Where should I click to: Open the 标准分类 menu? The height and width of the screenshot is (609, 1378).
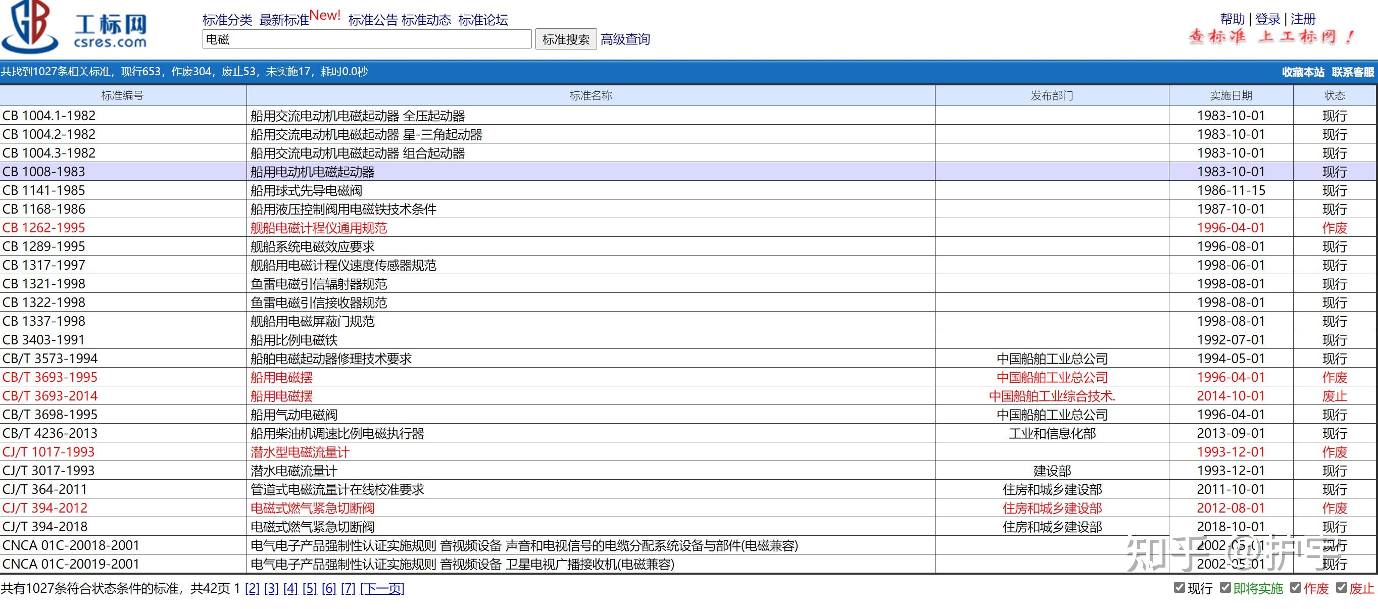coord(227,19)
